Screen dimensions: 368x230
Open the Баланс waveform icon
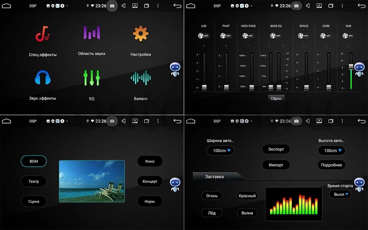tap(140, 78)
